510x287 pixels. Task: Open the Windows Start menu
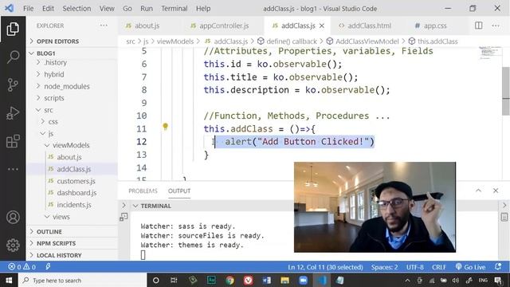tap(9, 280)
